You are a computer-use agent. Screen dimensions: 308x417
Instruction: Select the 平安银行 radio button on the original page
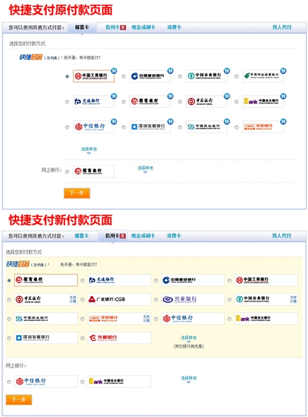(x=237, y=127)
